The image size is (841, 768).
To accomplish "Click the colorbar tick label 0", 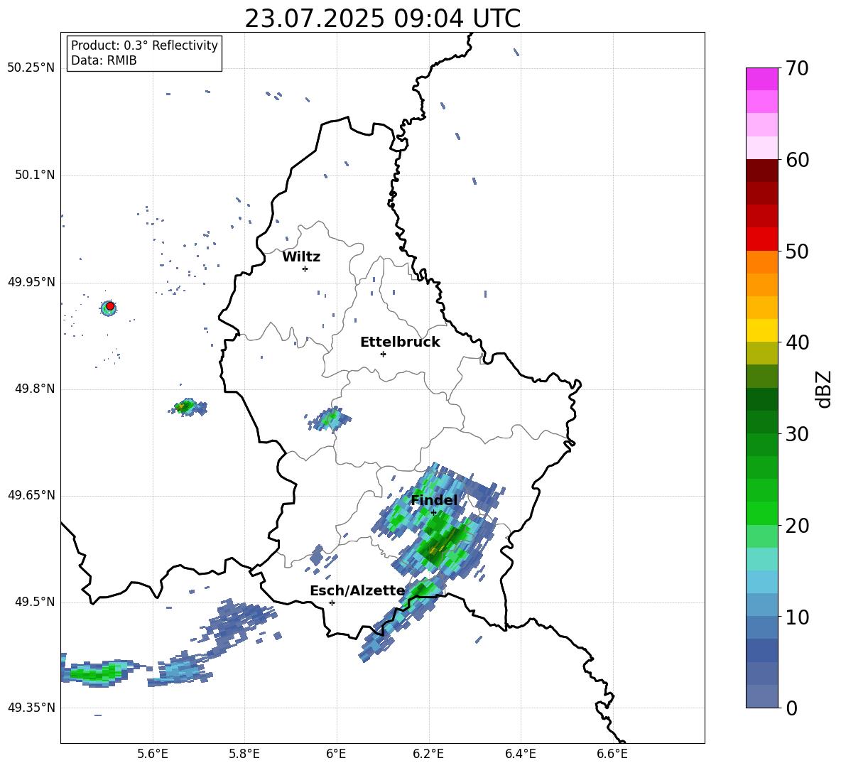I will pyautogui.click(x=791, y=708).
